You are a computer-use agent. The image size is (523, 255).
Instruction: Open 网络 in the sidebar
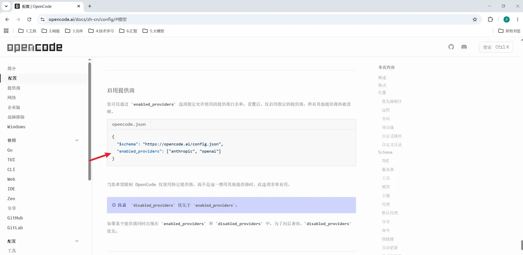tap(12, 98)
